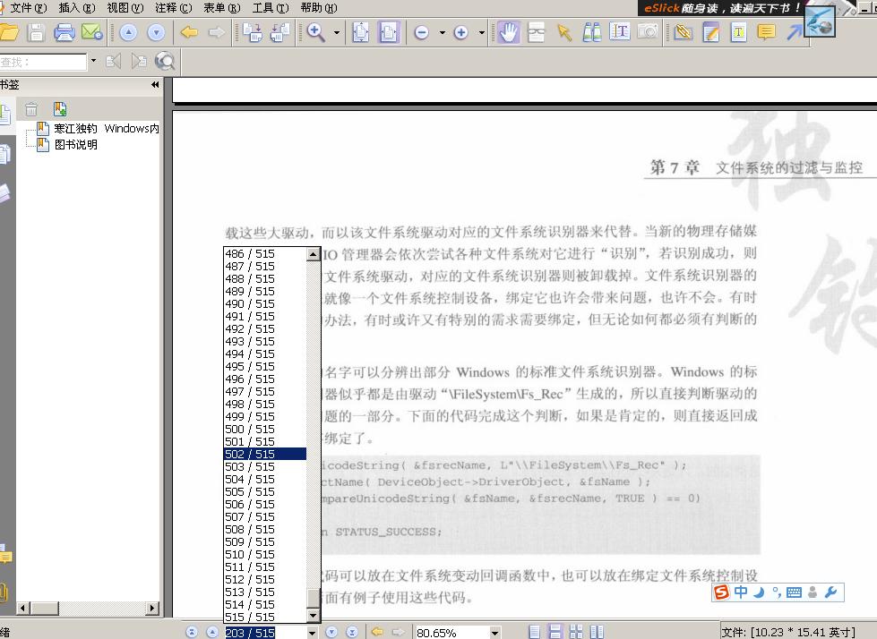Open the 表单 (Forms) menu
The image size is (877, 639).
click(x=221, y=8)
